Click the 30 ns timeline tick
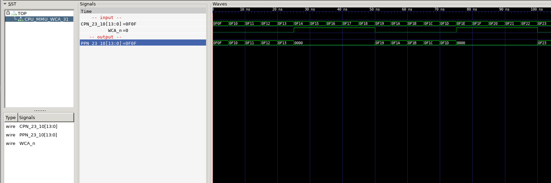This screenshot has height=183, width=551. tap(310, 9)
